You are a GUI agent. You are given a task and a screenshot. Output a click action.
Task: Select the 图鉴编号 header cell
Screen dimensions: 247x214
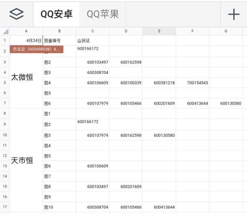pyautogui.click(x=59, y=40)
